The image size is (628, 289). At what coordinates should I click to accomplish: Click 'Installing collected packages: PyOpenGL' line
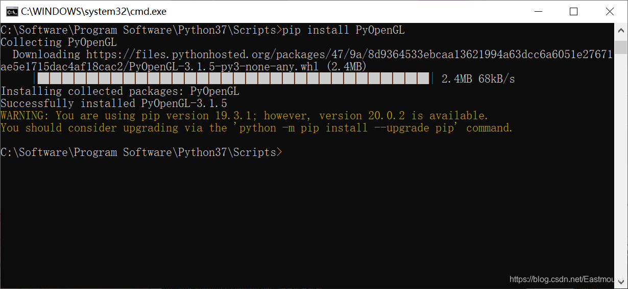pos(120,91)
